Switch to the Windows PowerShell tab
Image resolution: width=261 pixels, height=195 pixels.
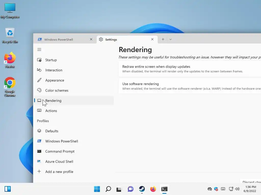pos(65,39)
